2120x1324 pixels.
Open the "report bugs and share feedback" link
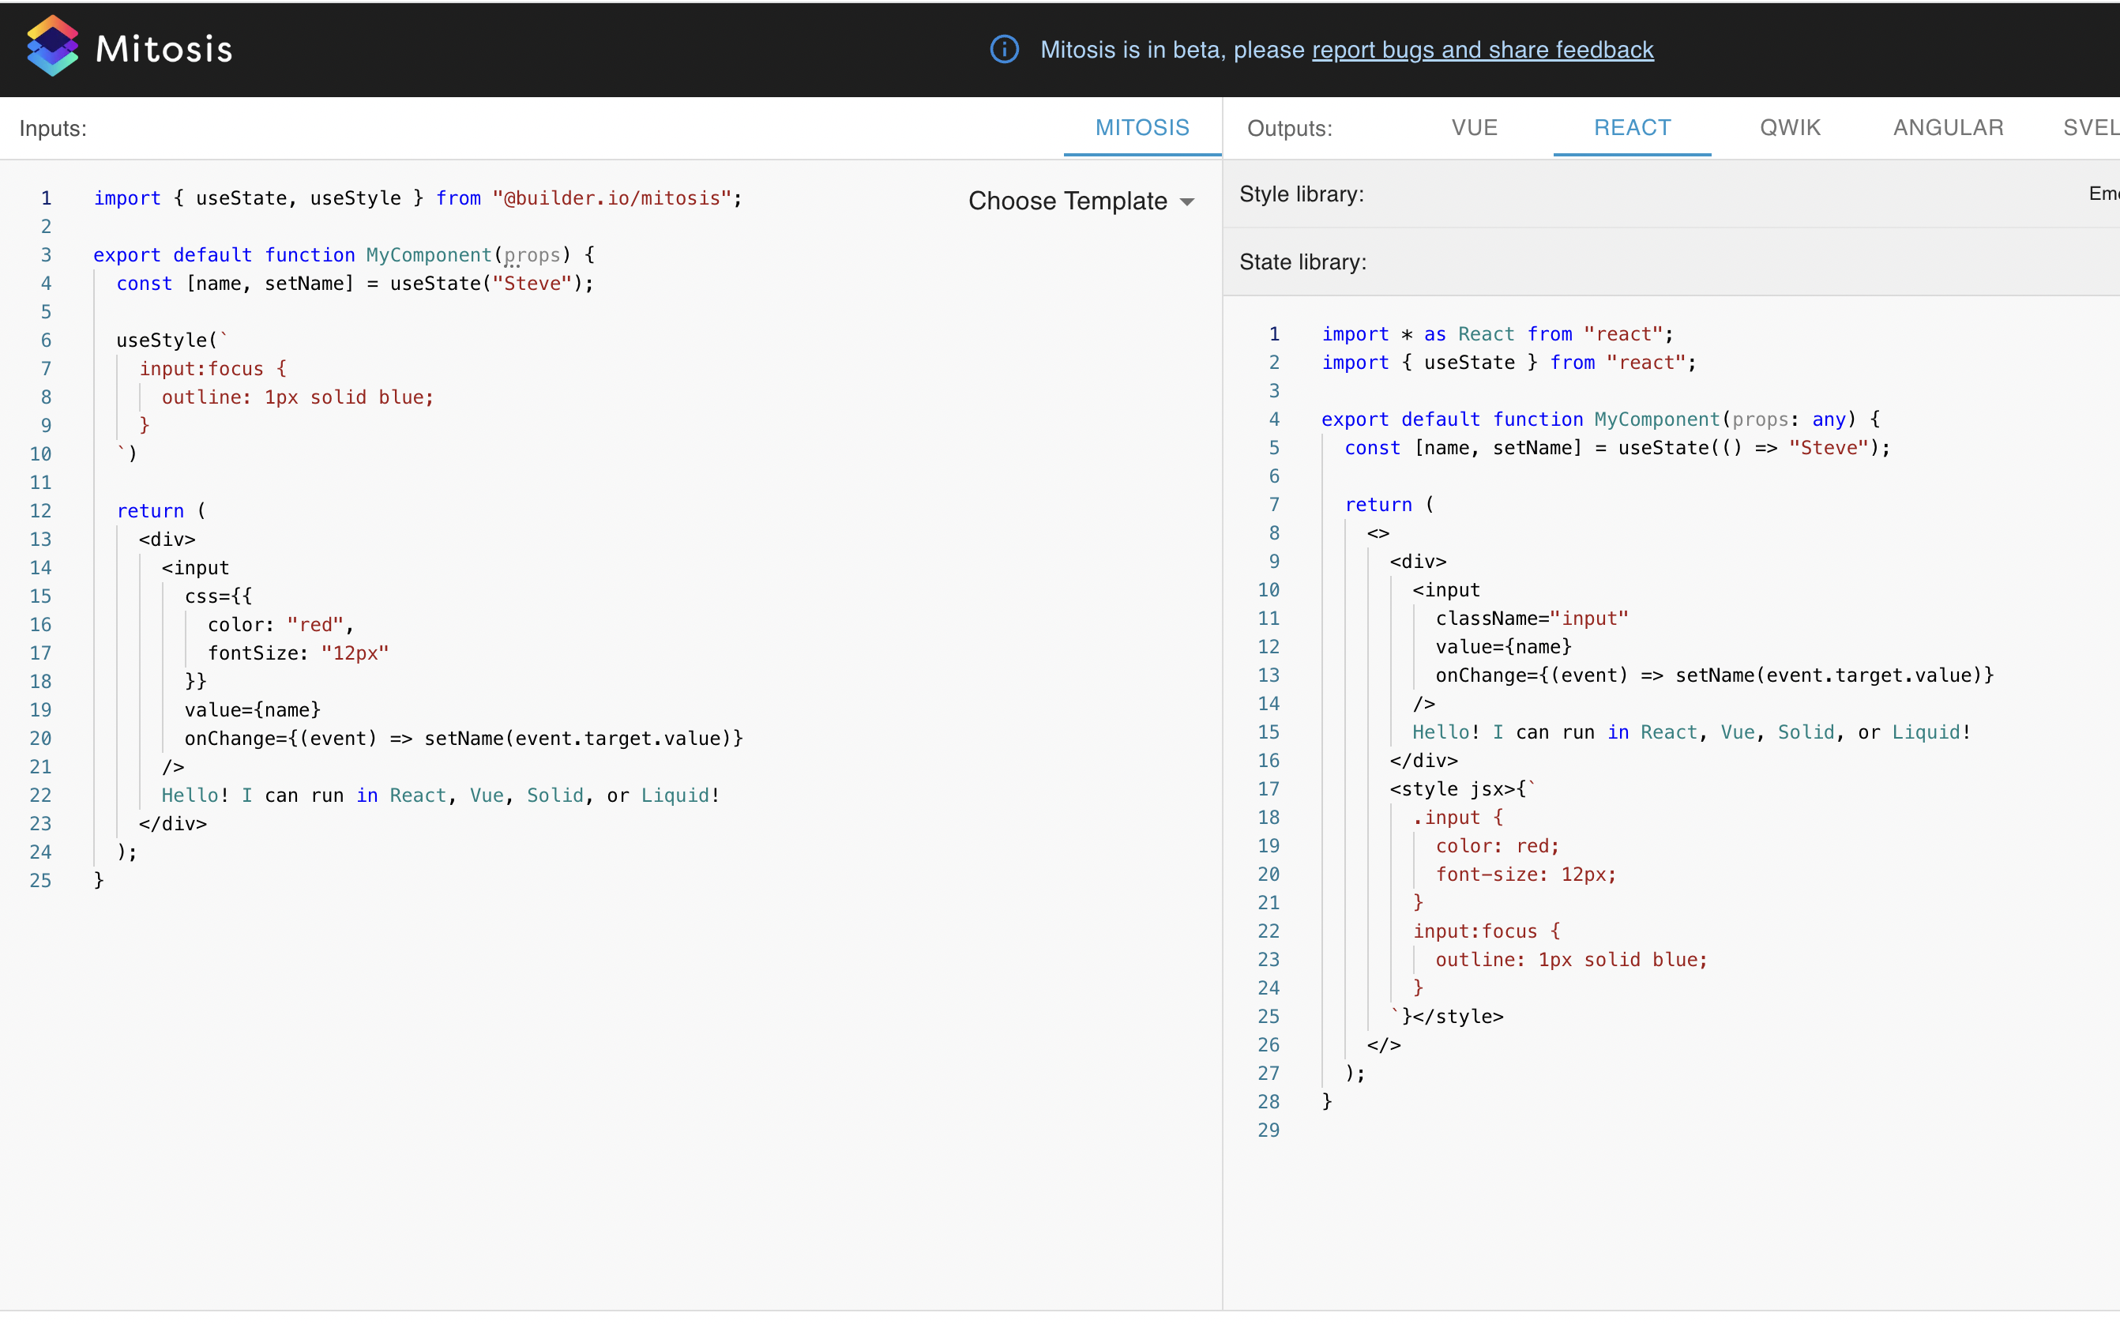(1482, 50)
